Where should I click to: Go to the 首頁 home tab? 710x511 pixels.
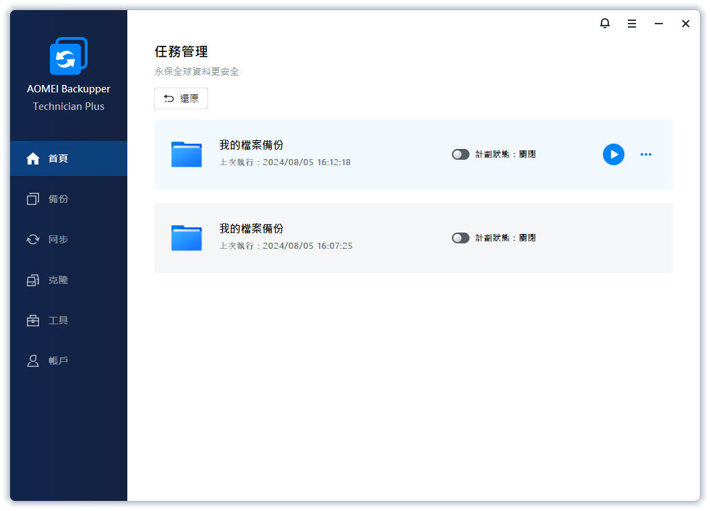pyautogui.click(x=58, y=158)
